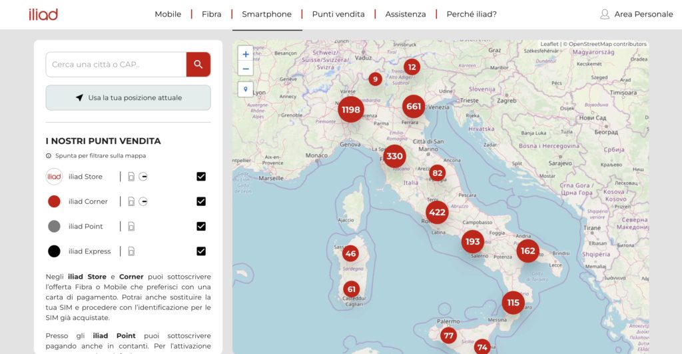Viewport: 682px width, 354px height.
Task: Open Area Personale link
Action: tap(643, 14)
